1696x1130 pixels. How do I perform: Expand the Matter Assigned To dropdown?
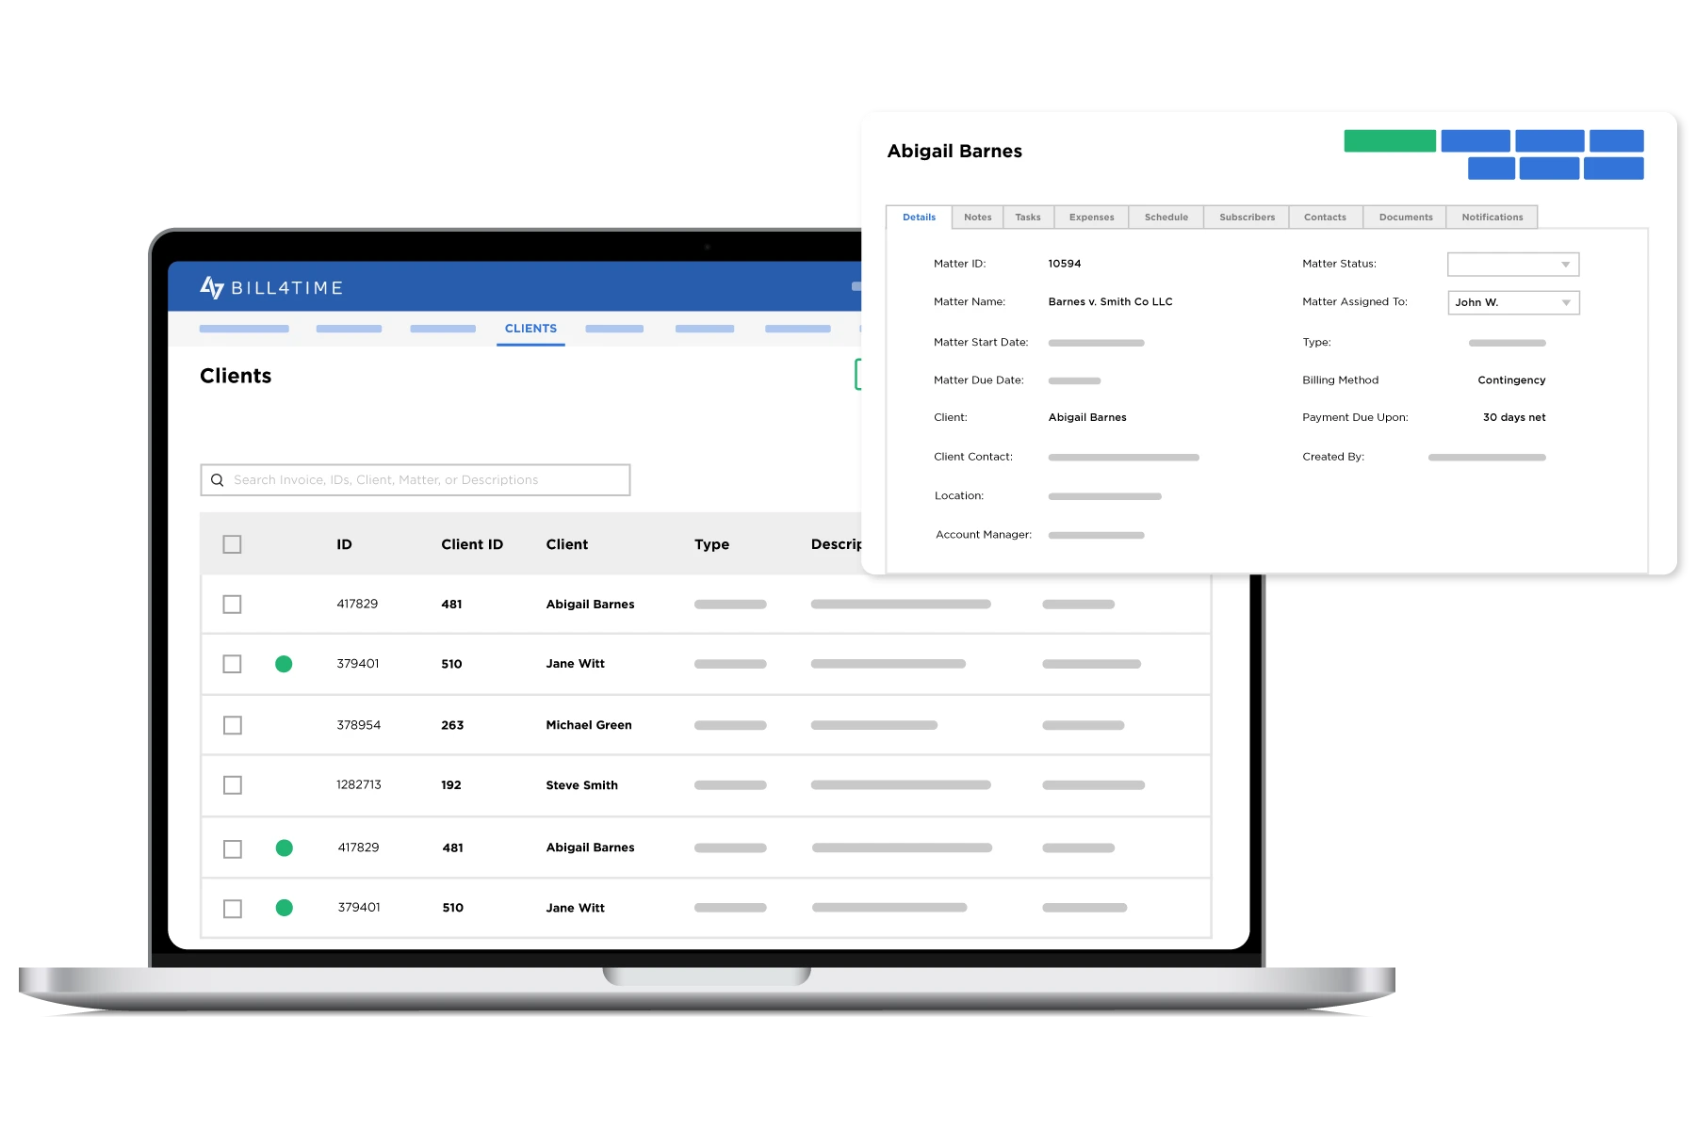pyautogui.click(x=1512, y=302)
